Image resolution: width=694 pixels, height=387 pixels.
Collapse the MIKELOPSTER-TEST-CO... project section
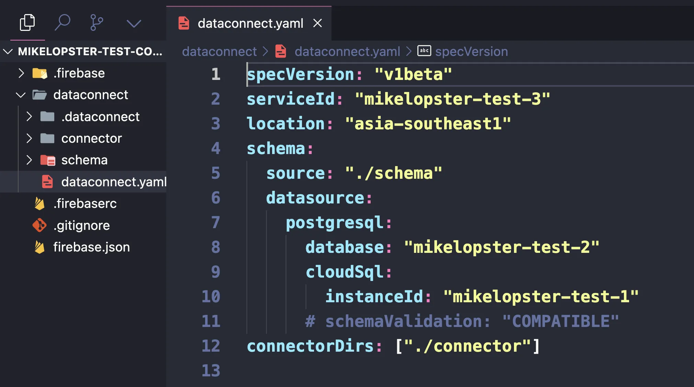83,51
